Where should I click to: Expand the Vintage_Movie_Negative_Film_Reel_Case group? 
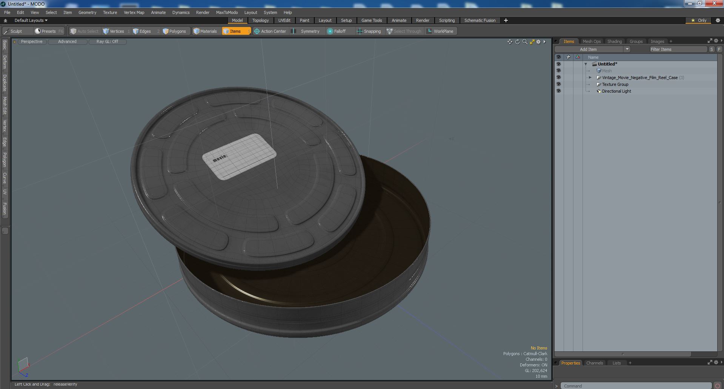[x=590, y=78]
